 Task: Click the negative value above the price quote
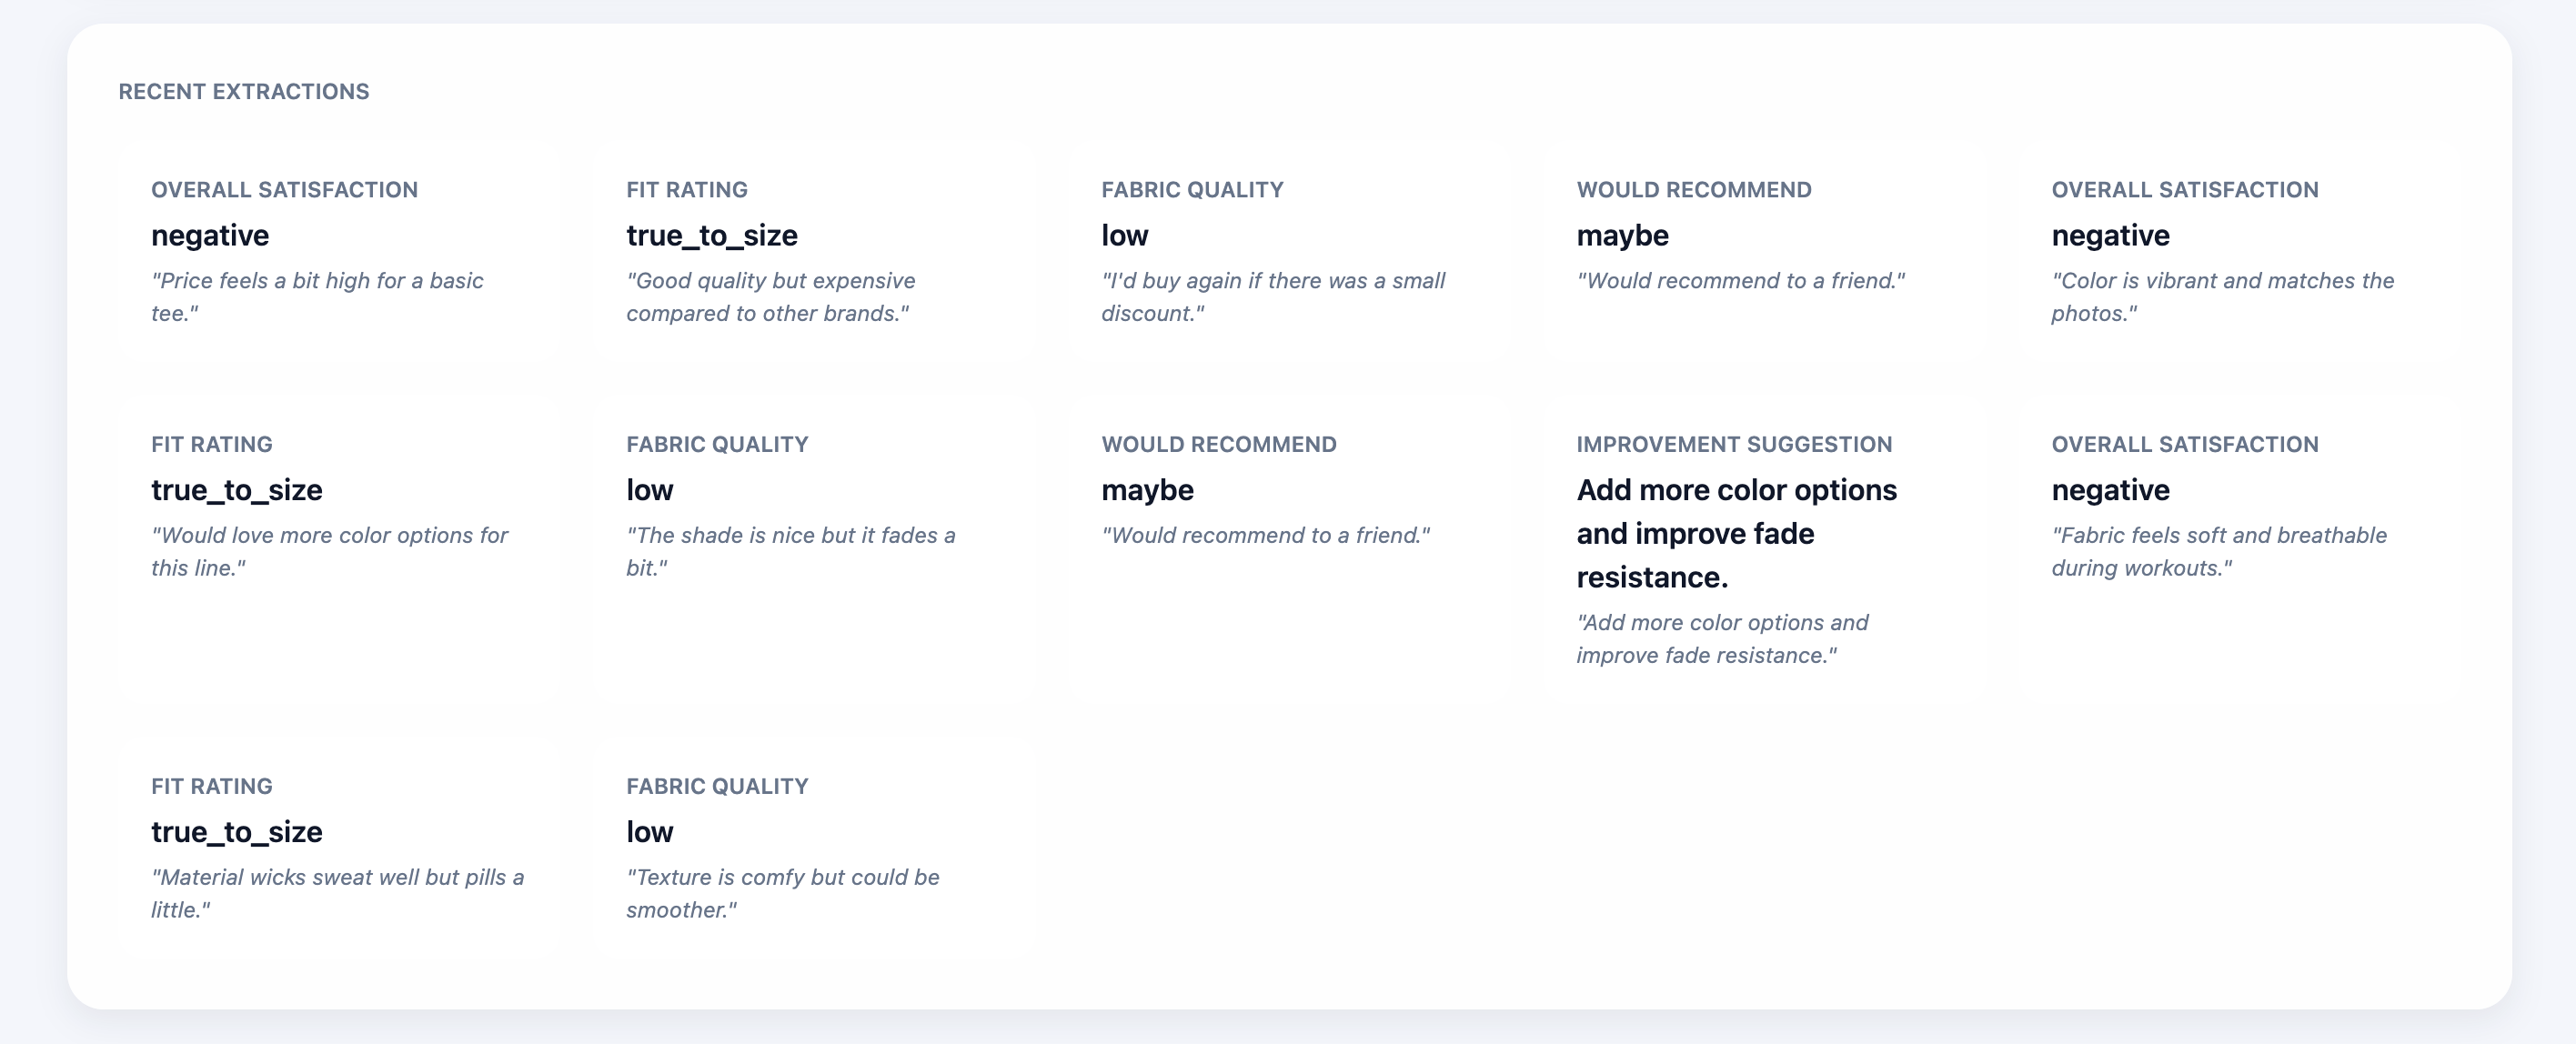click(210, 235)
